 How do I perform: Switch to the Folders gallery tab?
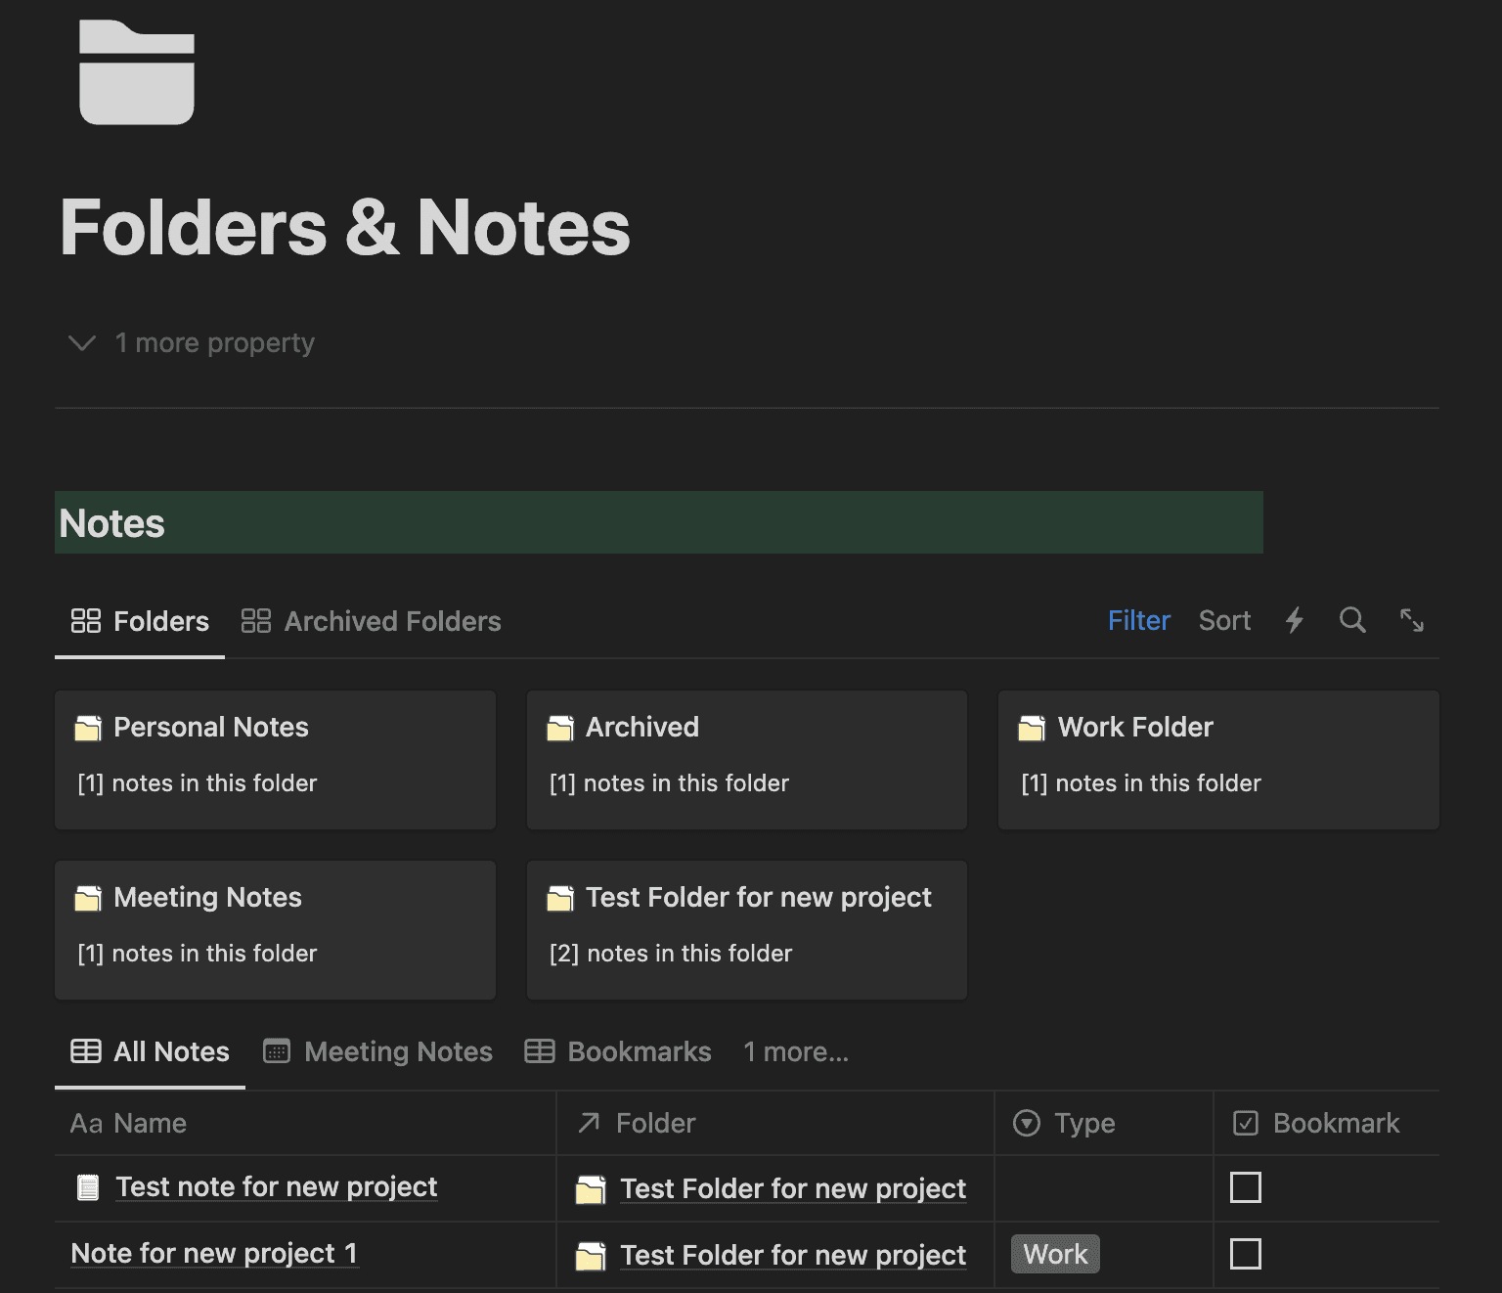tap(140, 621)
